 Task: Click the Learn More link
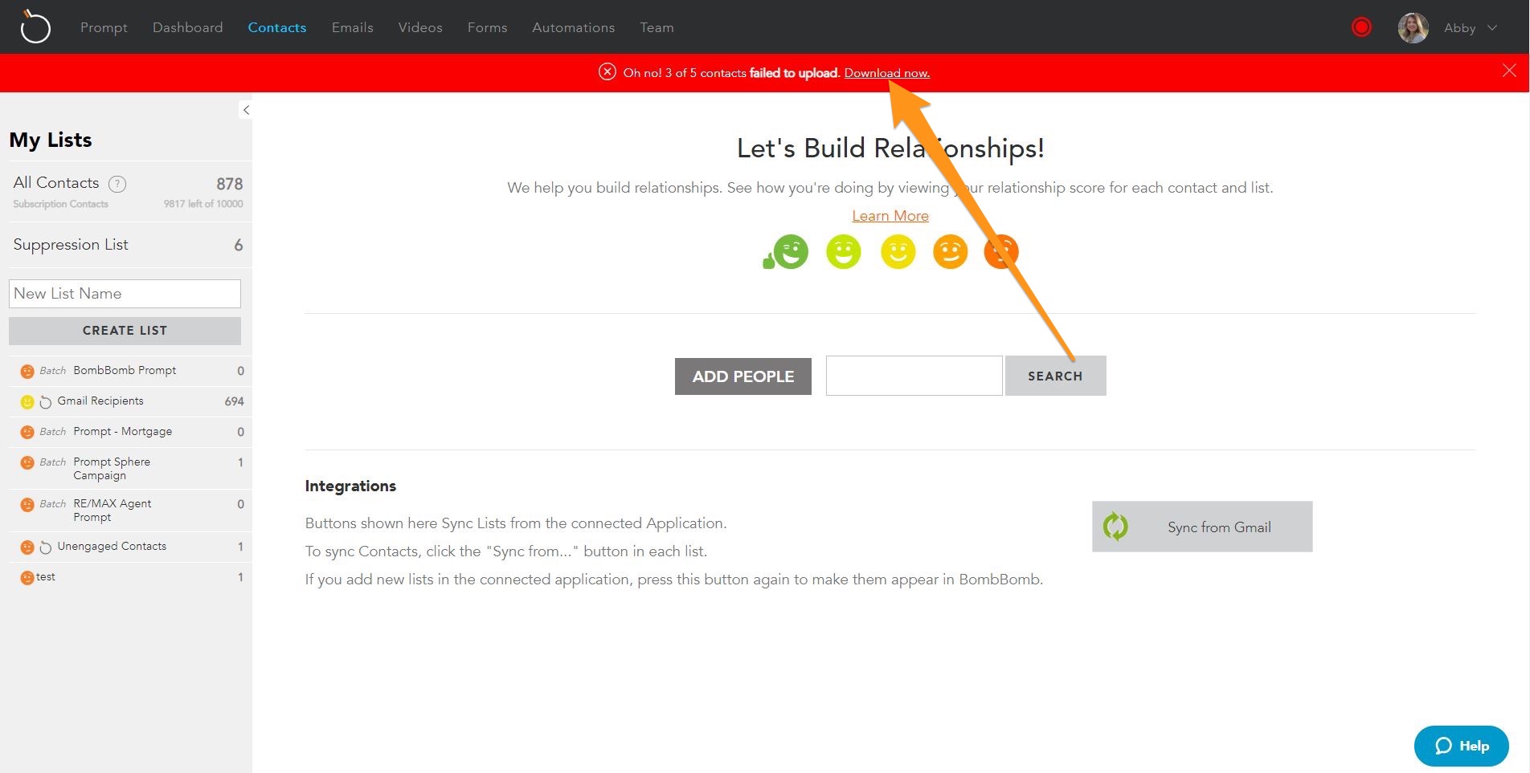[890, 216]
